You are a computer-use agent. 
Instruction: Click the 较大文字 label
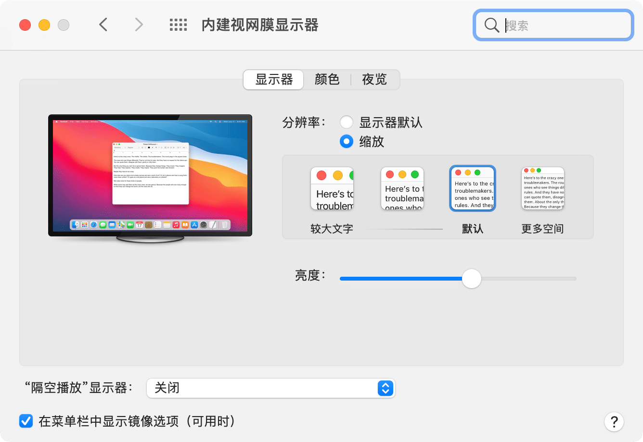332,229
